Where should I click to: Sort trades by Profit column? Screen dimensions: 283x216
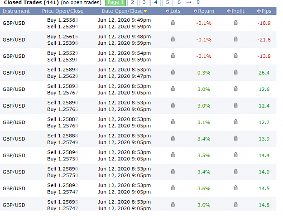(x=238, y=11)
